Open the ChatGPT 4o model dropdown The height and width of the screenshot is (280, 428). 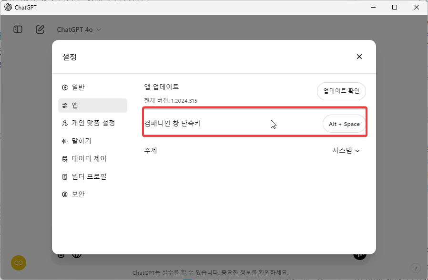(x=78, y=29)
